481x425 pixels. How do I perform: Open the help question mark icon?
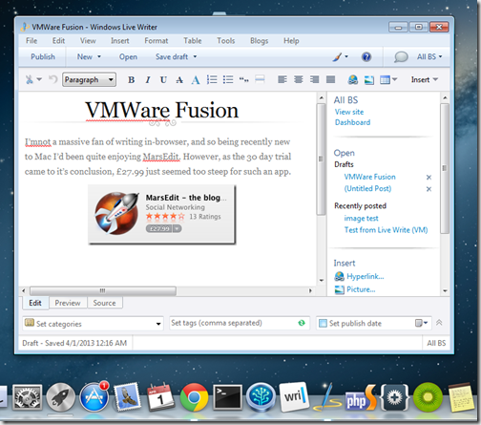366,57
